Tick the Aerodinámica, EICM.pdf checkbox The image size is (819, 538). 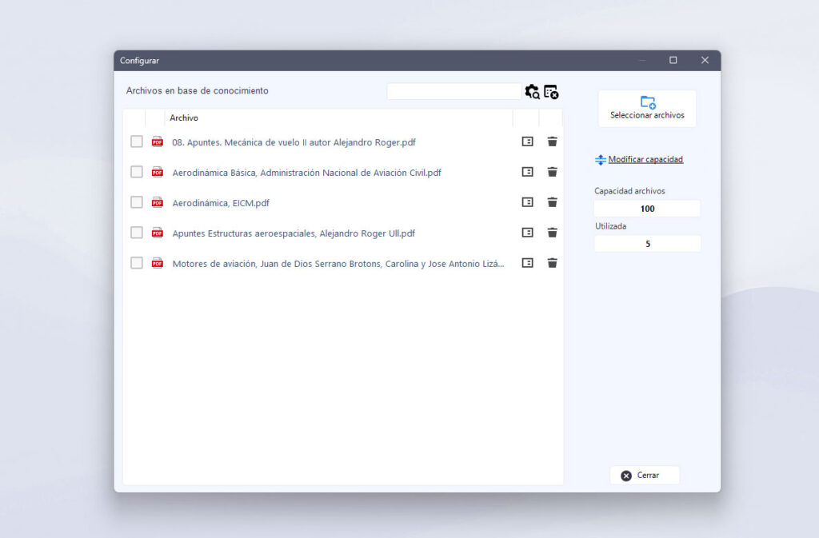click(x=137, y=202)
